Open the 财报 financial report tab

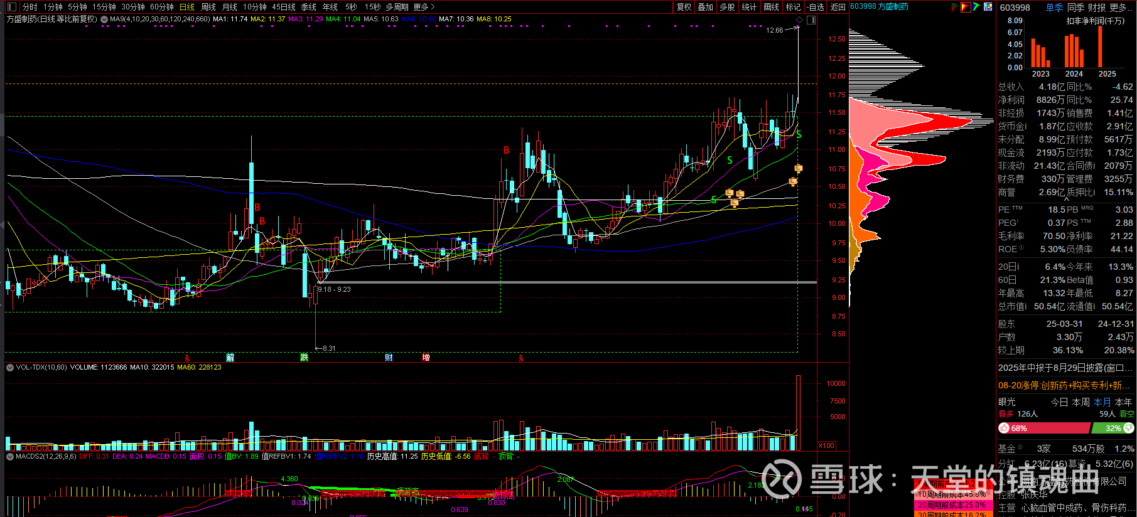pyautogui.click(x=1097, y=8)
